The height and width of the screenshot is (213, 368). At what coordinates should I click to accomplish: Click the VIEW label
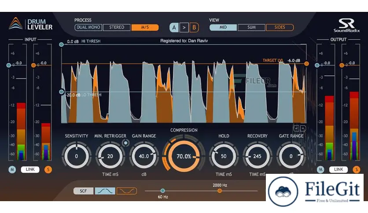[x=214, y=20]
